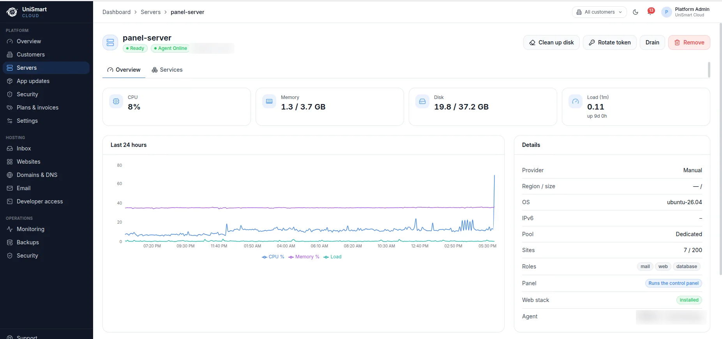Click the server icon beside panel-server title
This screenshot has height=339, width=722.
point(110,42)
